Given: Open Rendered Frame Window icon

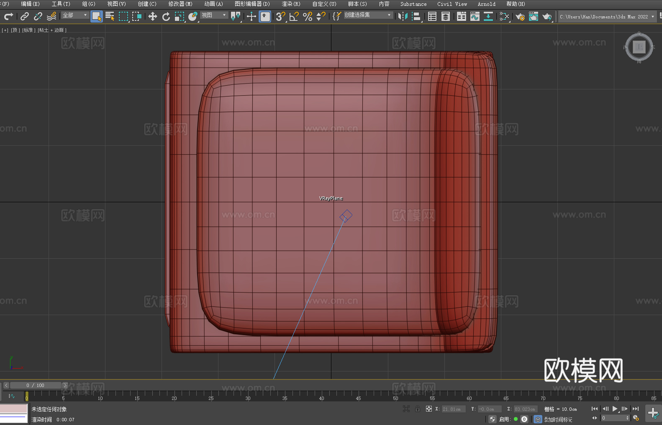Looking at the screenshot, I should [x=534, y=16].
